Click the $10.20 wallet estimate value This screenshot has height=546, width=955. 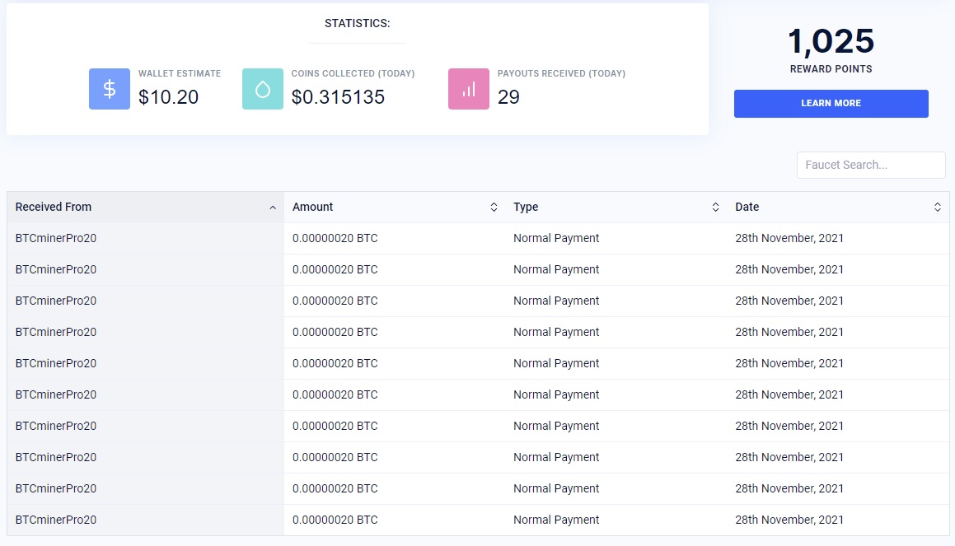pyautogui.click(x=168, y=97)
